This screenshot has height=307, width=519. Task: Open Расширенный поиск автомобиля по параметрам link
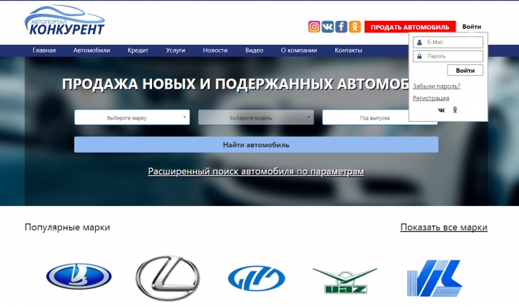click(x=256, y=172)
